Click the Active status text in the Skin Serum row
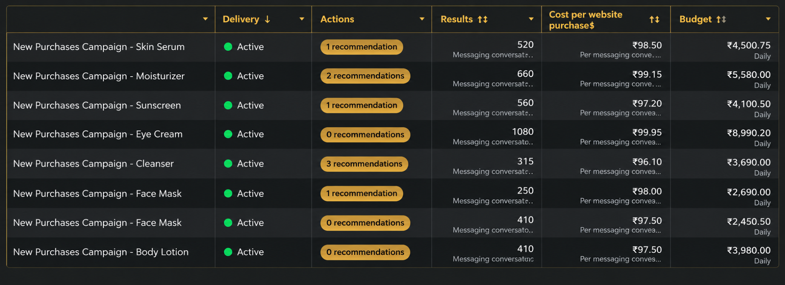 coord(250,47)
